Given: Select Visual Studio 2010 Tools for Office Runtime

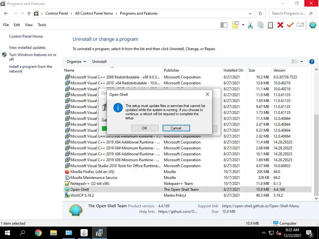Looking at the screenshot, I should click(187, 166).
